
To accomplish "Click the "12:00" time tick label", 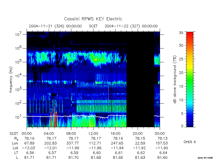I will pos(93,134).
